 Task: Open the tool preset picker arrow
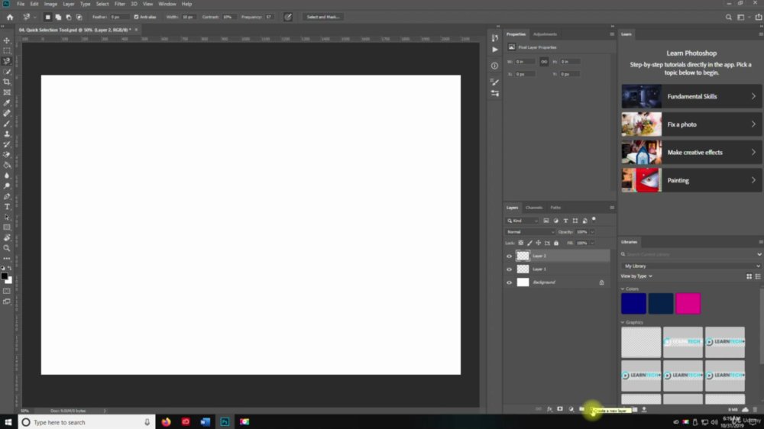tap(34, 18)
